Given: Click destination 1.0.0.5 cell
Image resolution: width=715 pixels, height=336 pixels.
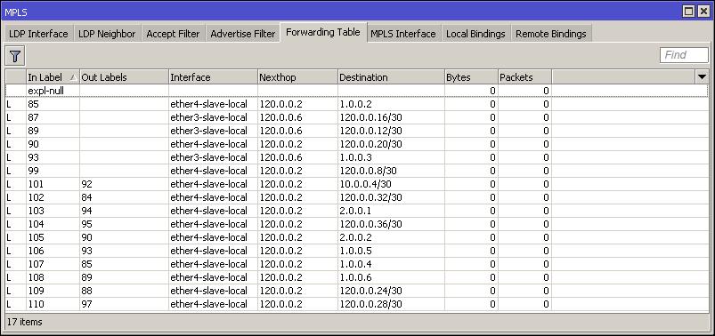Looking at the screenshot, I should (391, 251).
